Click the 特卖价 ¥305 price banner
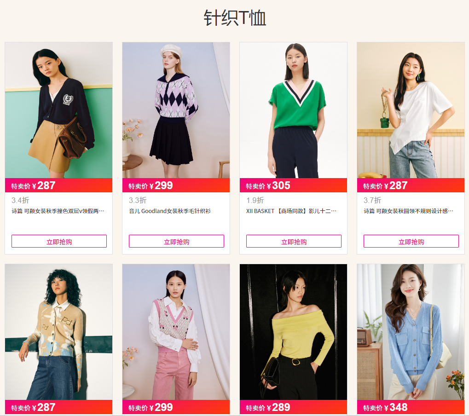 pyautogui.click(x=294, y=185)
